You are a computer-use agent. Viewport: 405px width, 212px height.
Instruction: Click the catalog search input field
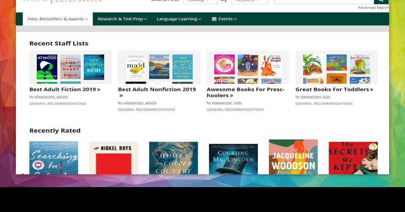tap(324, 2)
